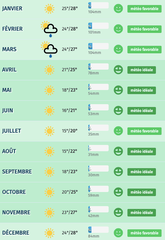Click the sun icon in the Décembre row
The image size is (165, 240).
click(49, 233)
